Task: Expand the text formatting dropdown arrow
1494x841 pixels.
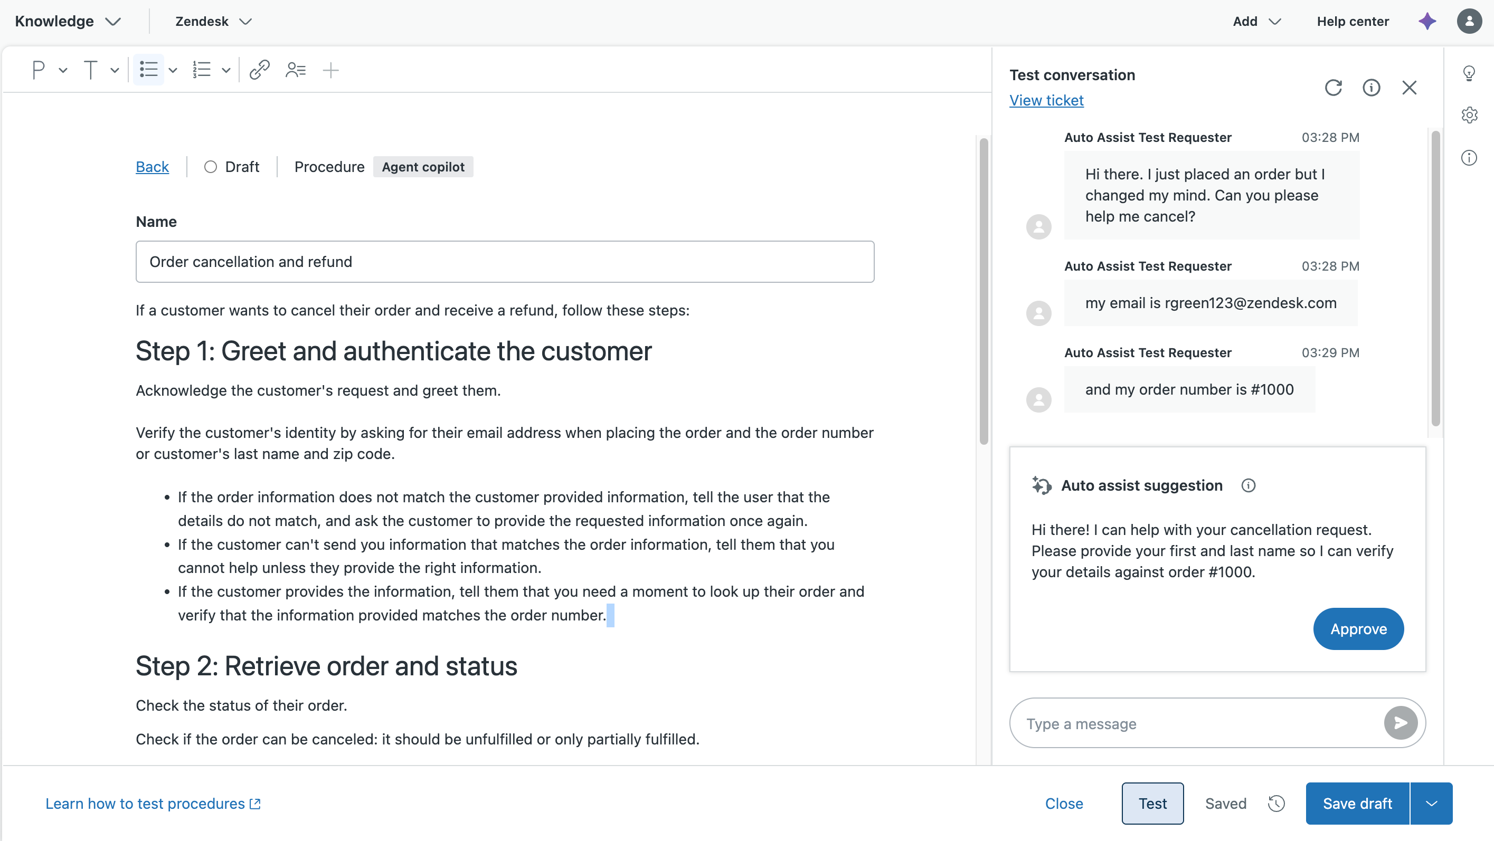Action: pyautogui.click(x=115, y=71)
